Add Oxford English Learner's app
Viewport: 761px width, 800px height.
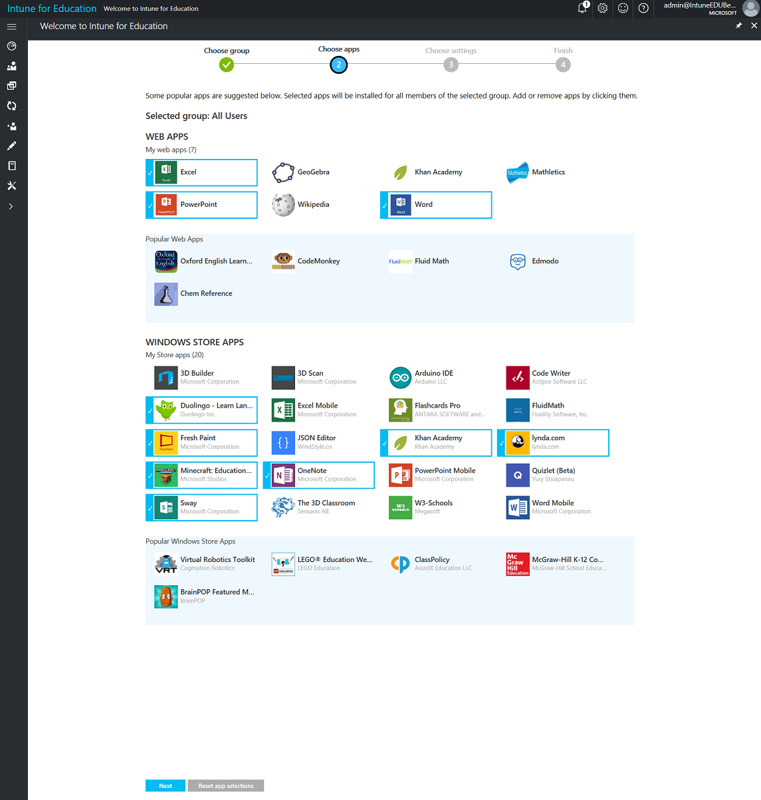coord(201,261)
